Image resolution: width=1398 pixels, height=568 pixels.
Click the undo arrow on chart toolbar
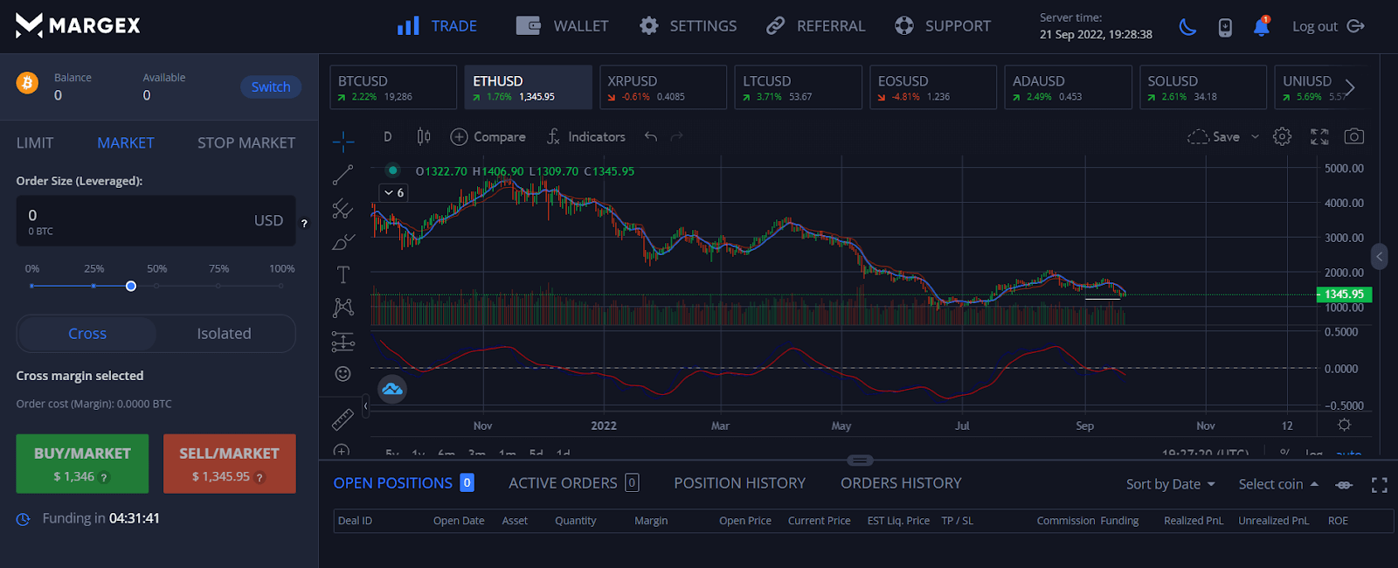pyautogui.click(x=650, y=136)
